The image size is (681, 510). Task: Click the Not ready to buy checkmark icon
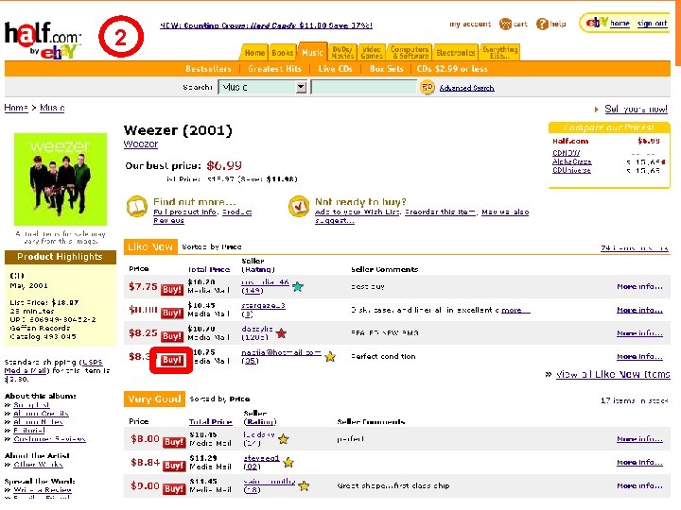[299, 207]
